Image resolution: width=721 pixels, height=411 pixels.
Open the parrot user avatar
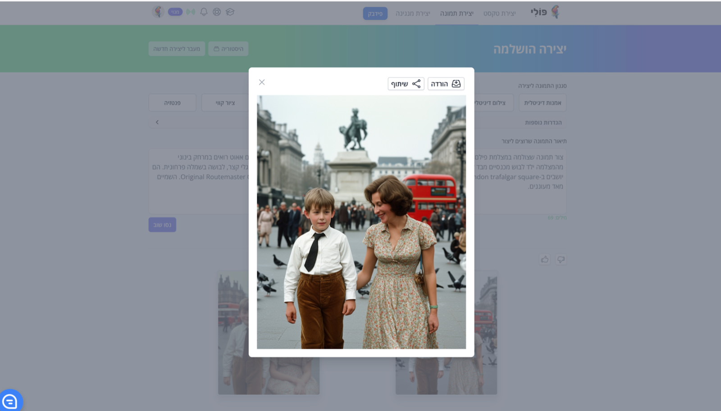(158, 12)
